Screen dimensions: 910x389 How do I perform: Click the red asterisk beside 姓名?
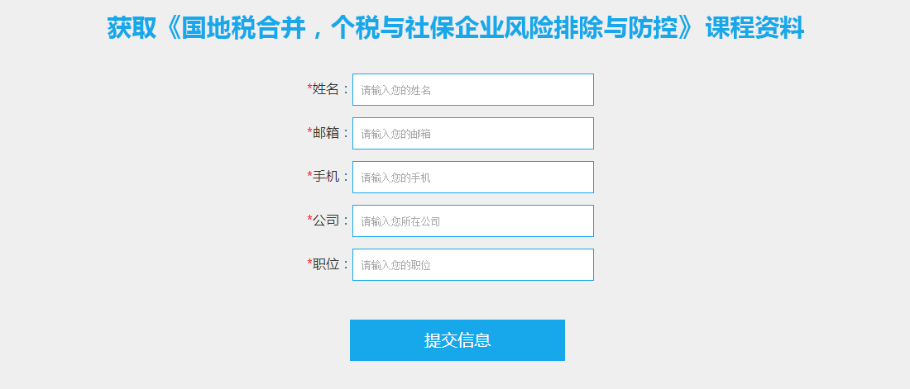pyautogui.click(x=310, y=88)
